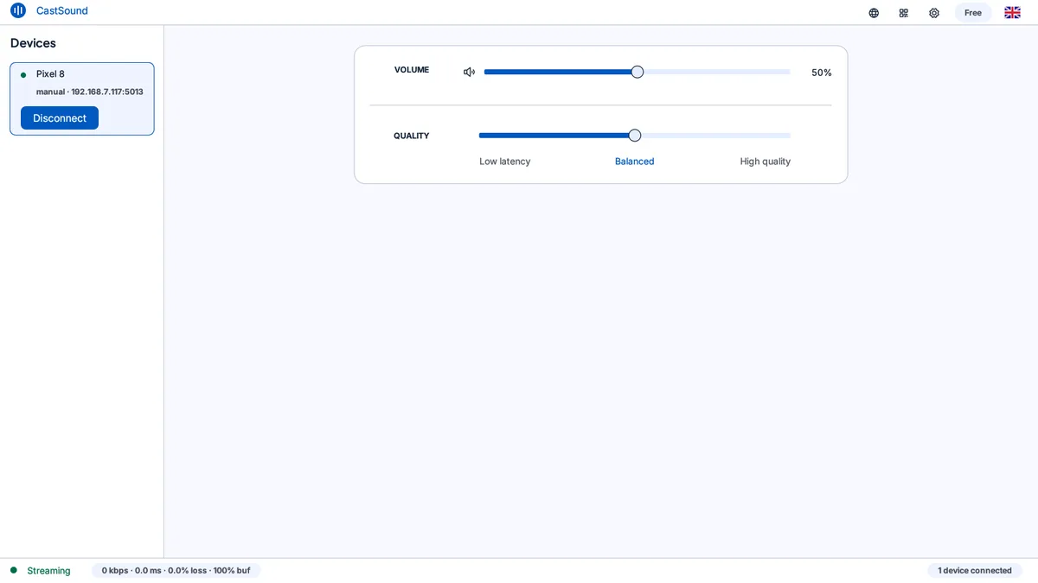
Task: Click the Pixel 8 green connection dot
Action: tap(23, 75)
